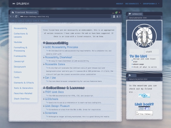Click the Credits bookmark link

[44, 21]
